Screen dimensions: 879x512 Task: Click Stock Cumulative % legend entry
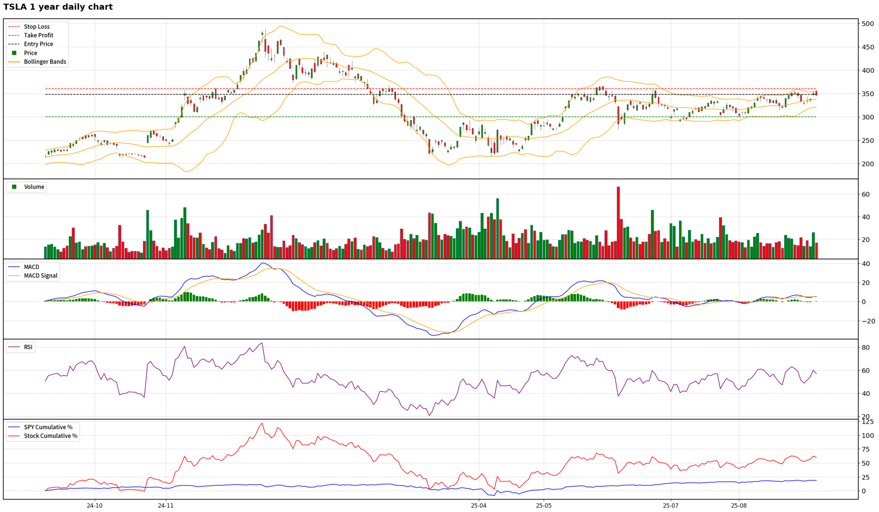point(50,436)
